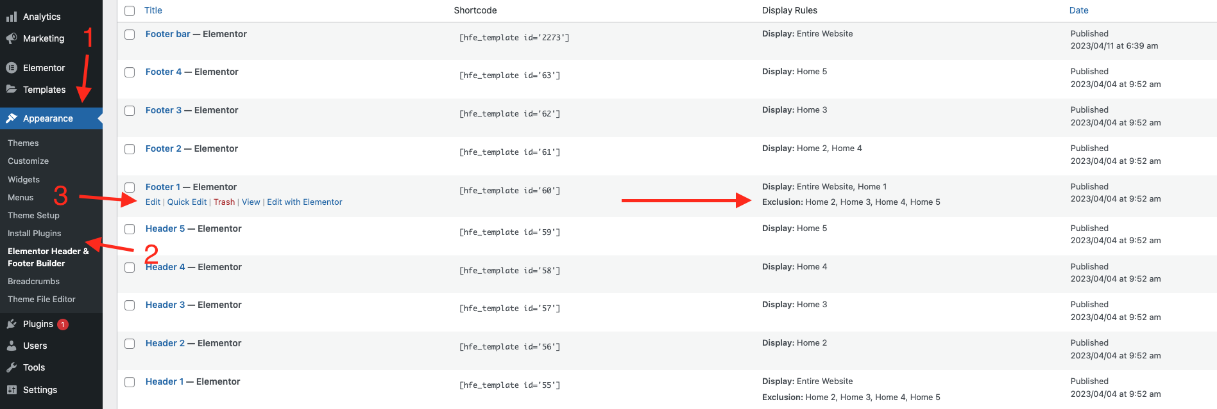The image size is (1217, 409).
Task: Click the Settings sliders icon
Action: coord(12,390)
